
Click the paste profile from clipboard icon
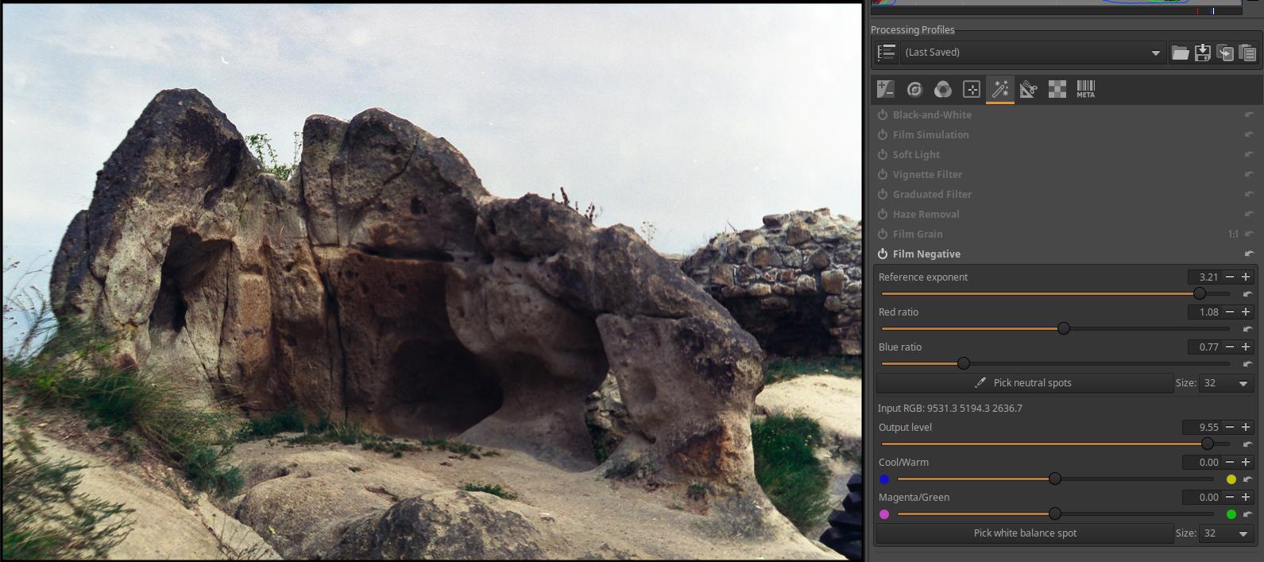(x=1247, y=53)
